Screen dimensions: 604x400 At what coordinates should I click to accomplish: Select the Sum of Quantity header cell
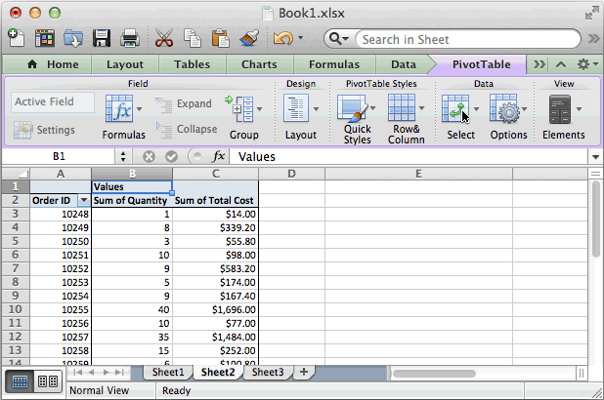[x=132, y=200]
